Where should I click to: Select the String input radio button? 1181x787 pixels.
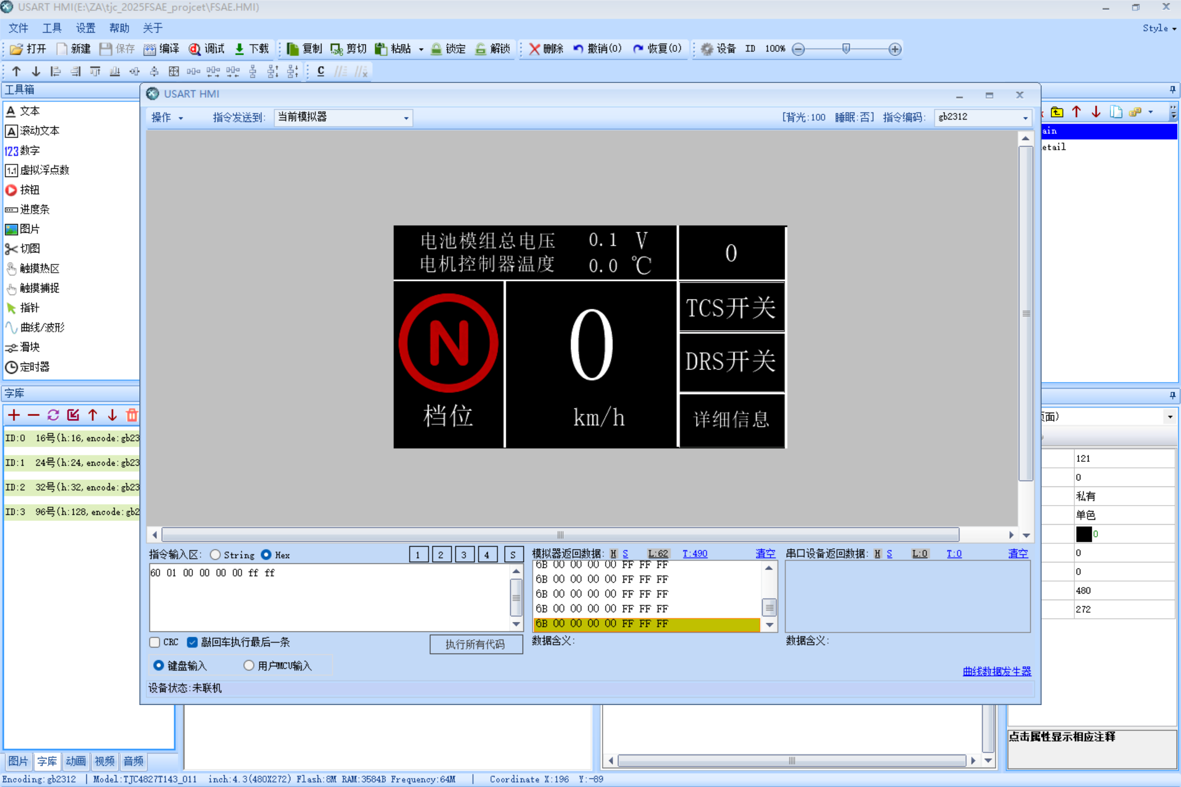click(215, 555)
